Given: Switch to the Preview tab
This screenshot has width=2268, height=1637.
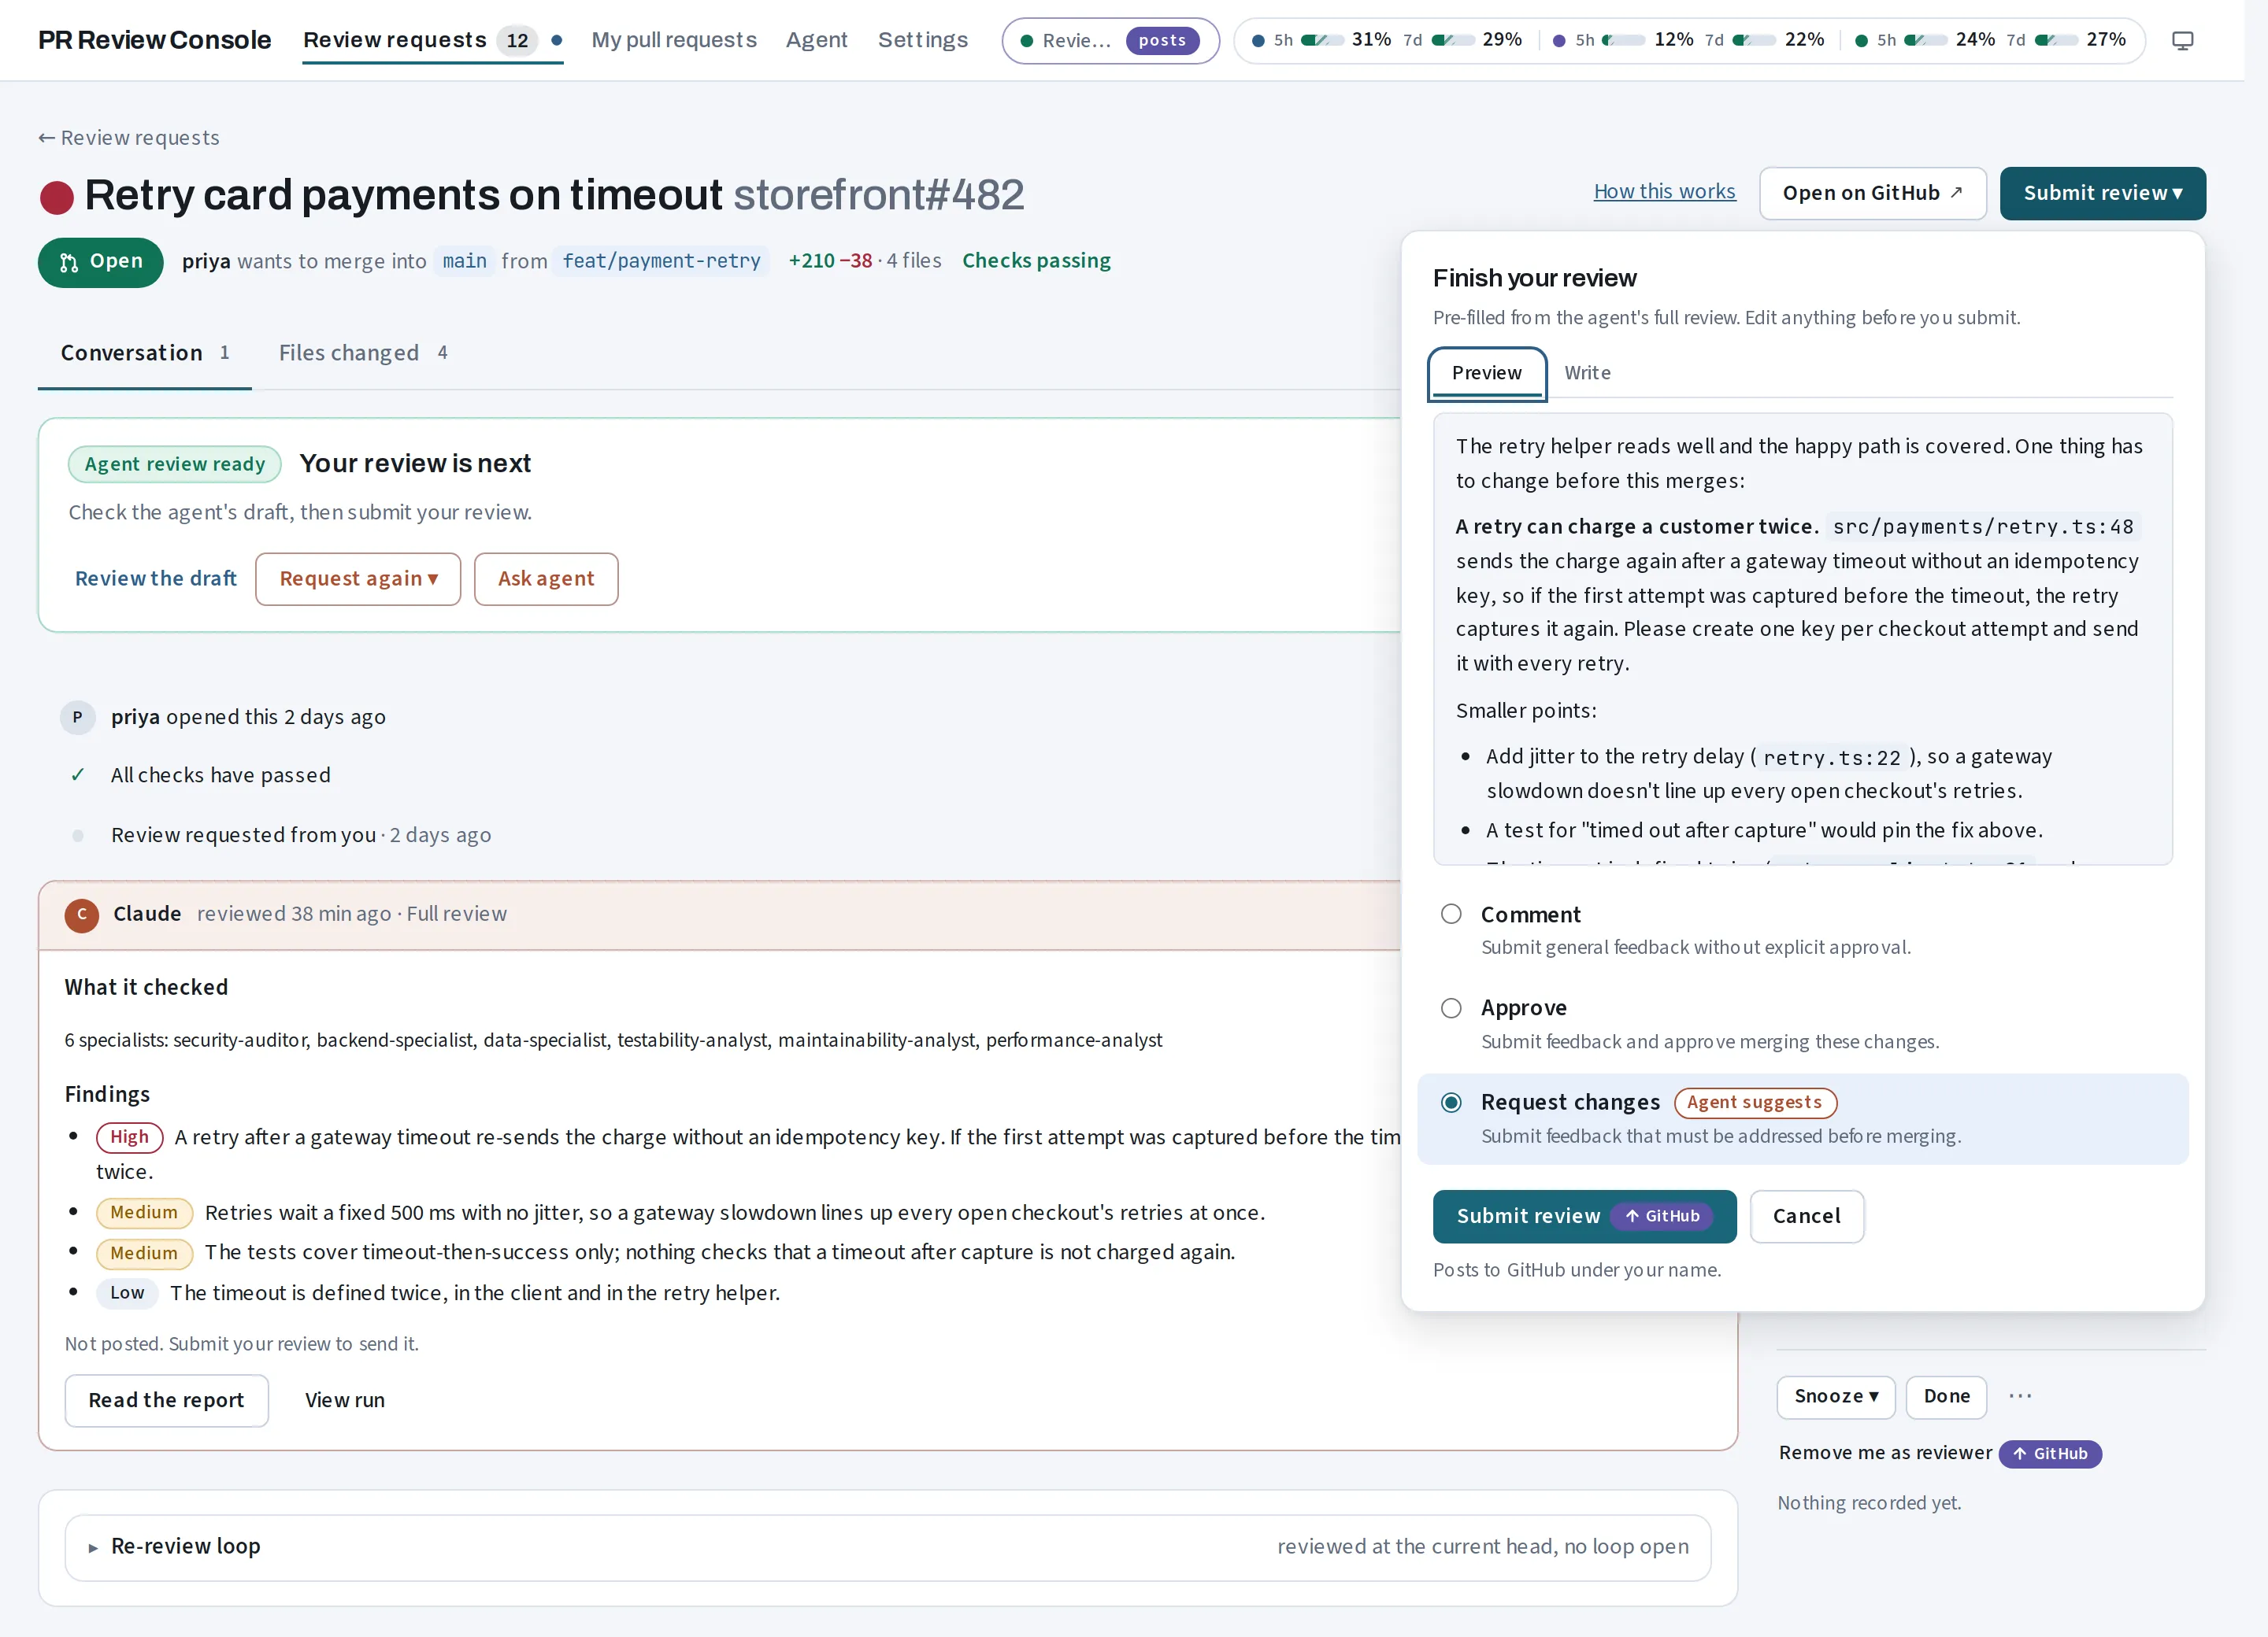Looking at the screenshot, I should (1486, 373).
